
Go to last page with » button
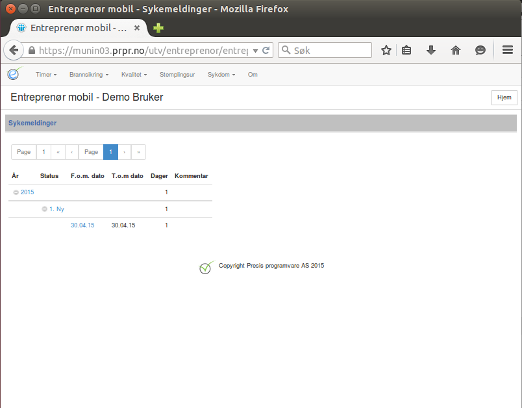point(138,152)
